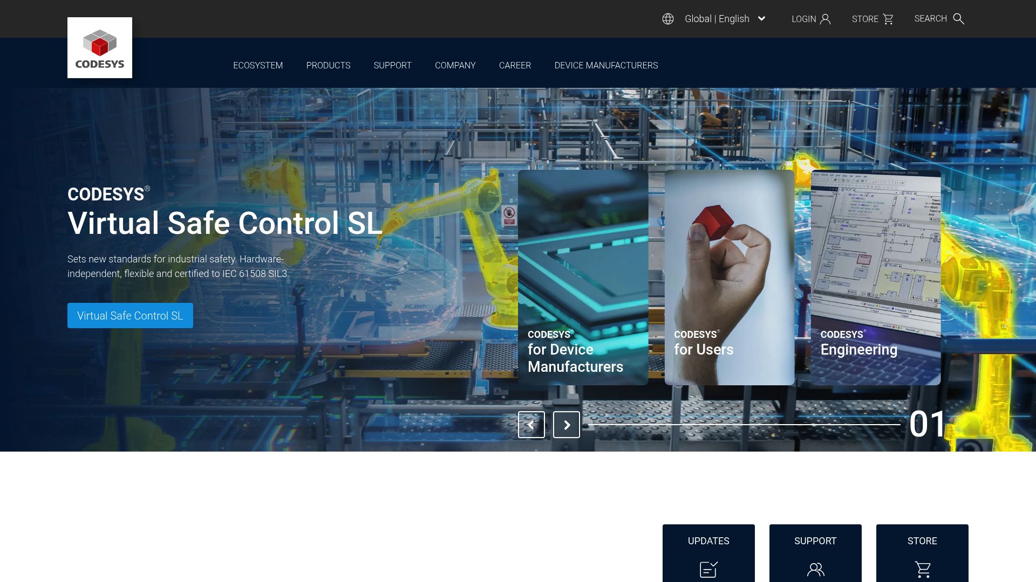The height and width of the screenshot is (582, 1036).
Task: Click the globe language icon
Action: pos(668,19)
